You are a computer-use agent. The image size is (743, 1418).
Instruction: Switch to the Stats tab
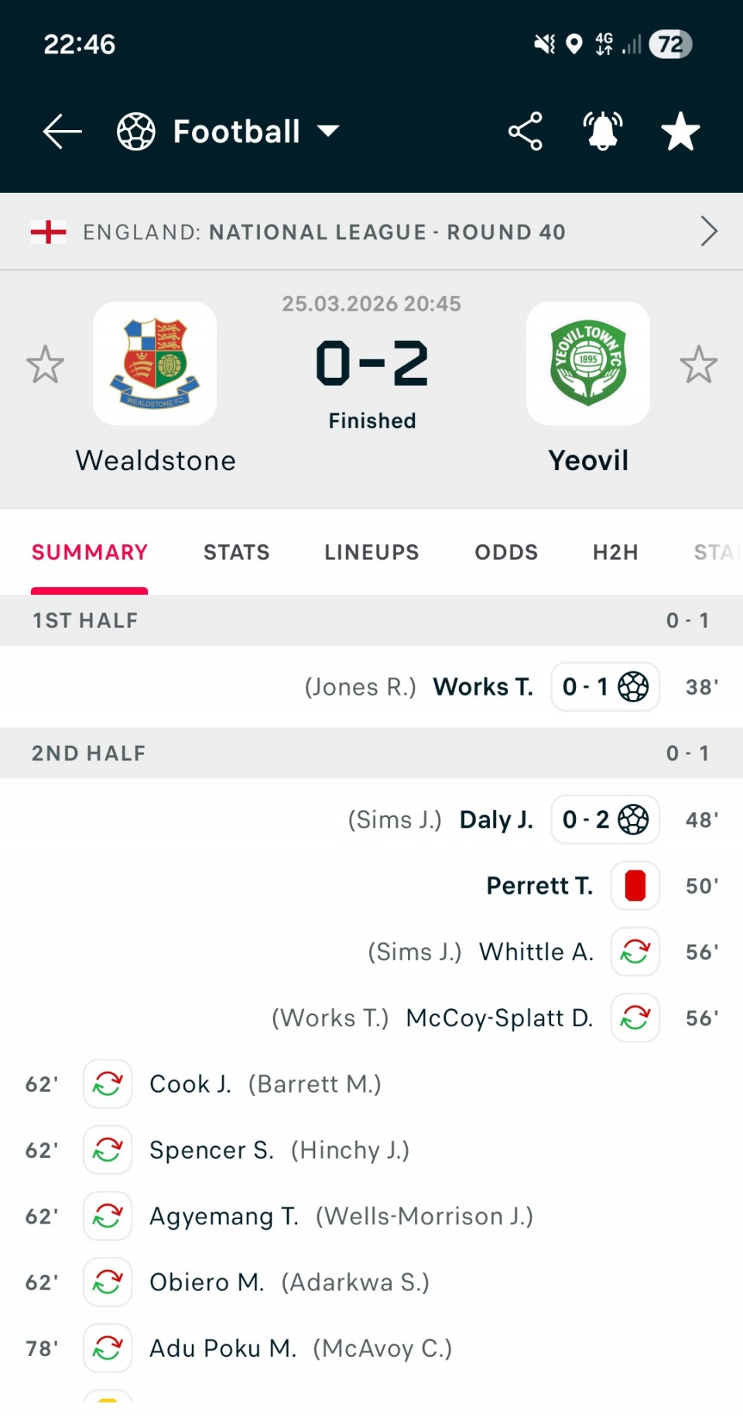(x=236, y=552)
